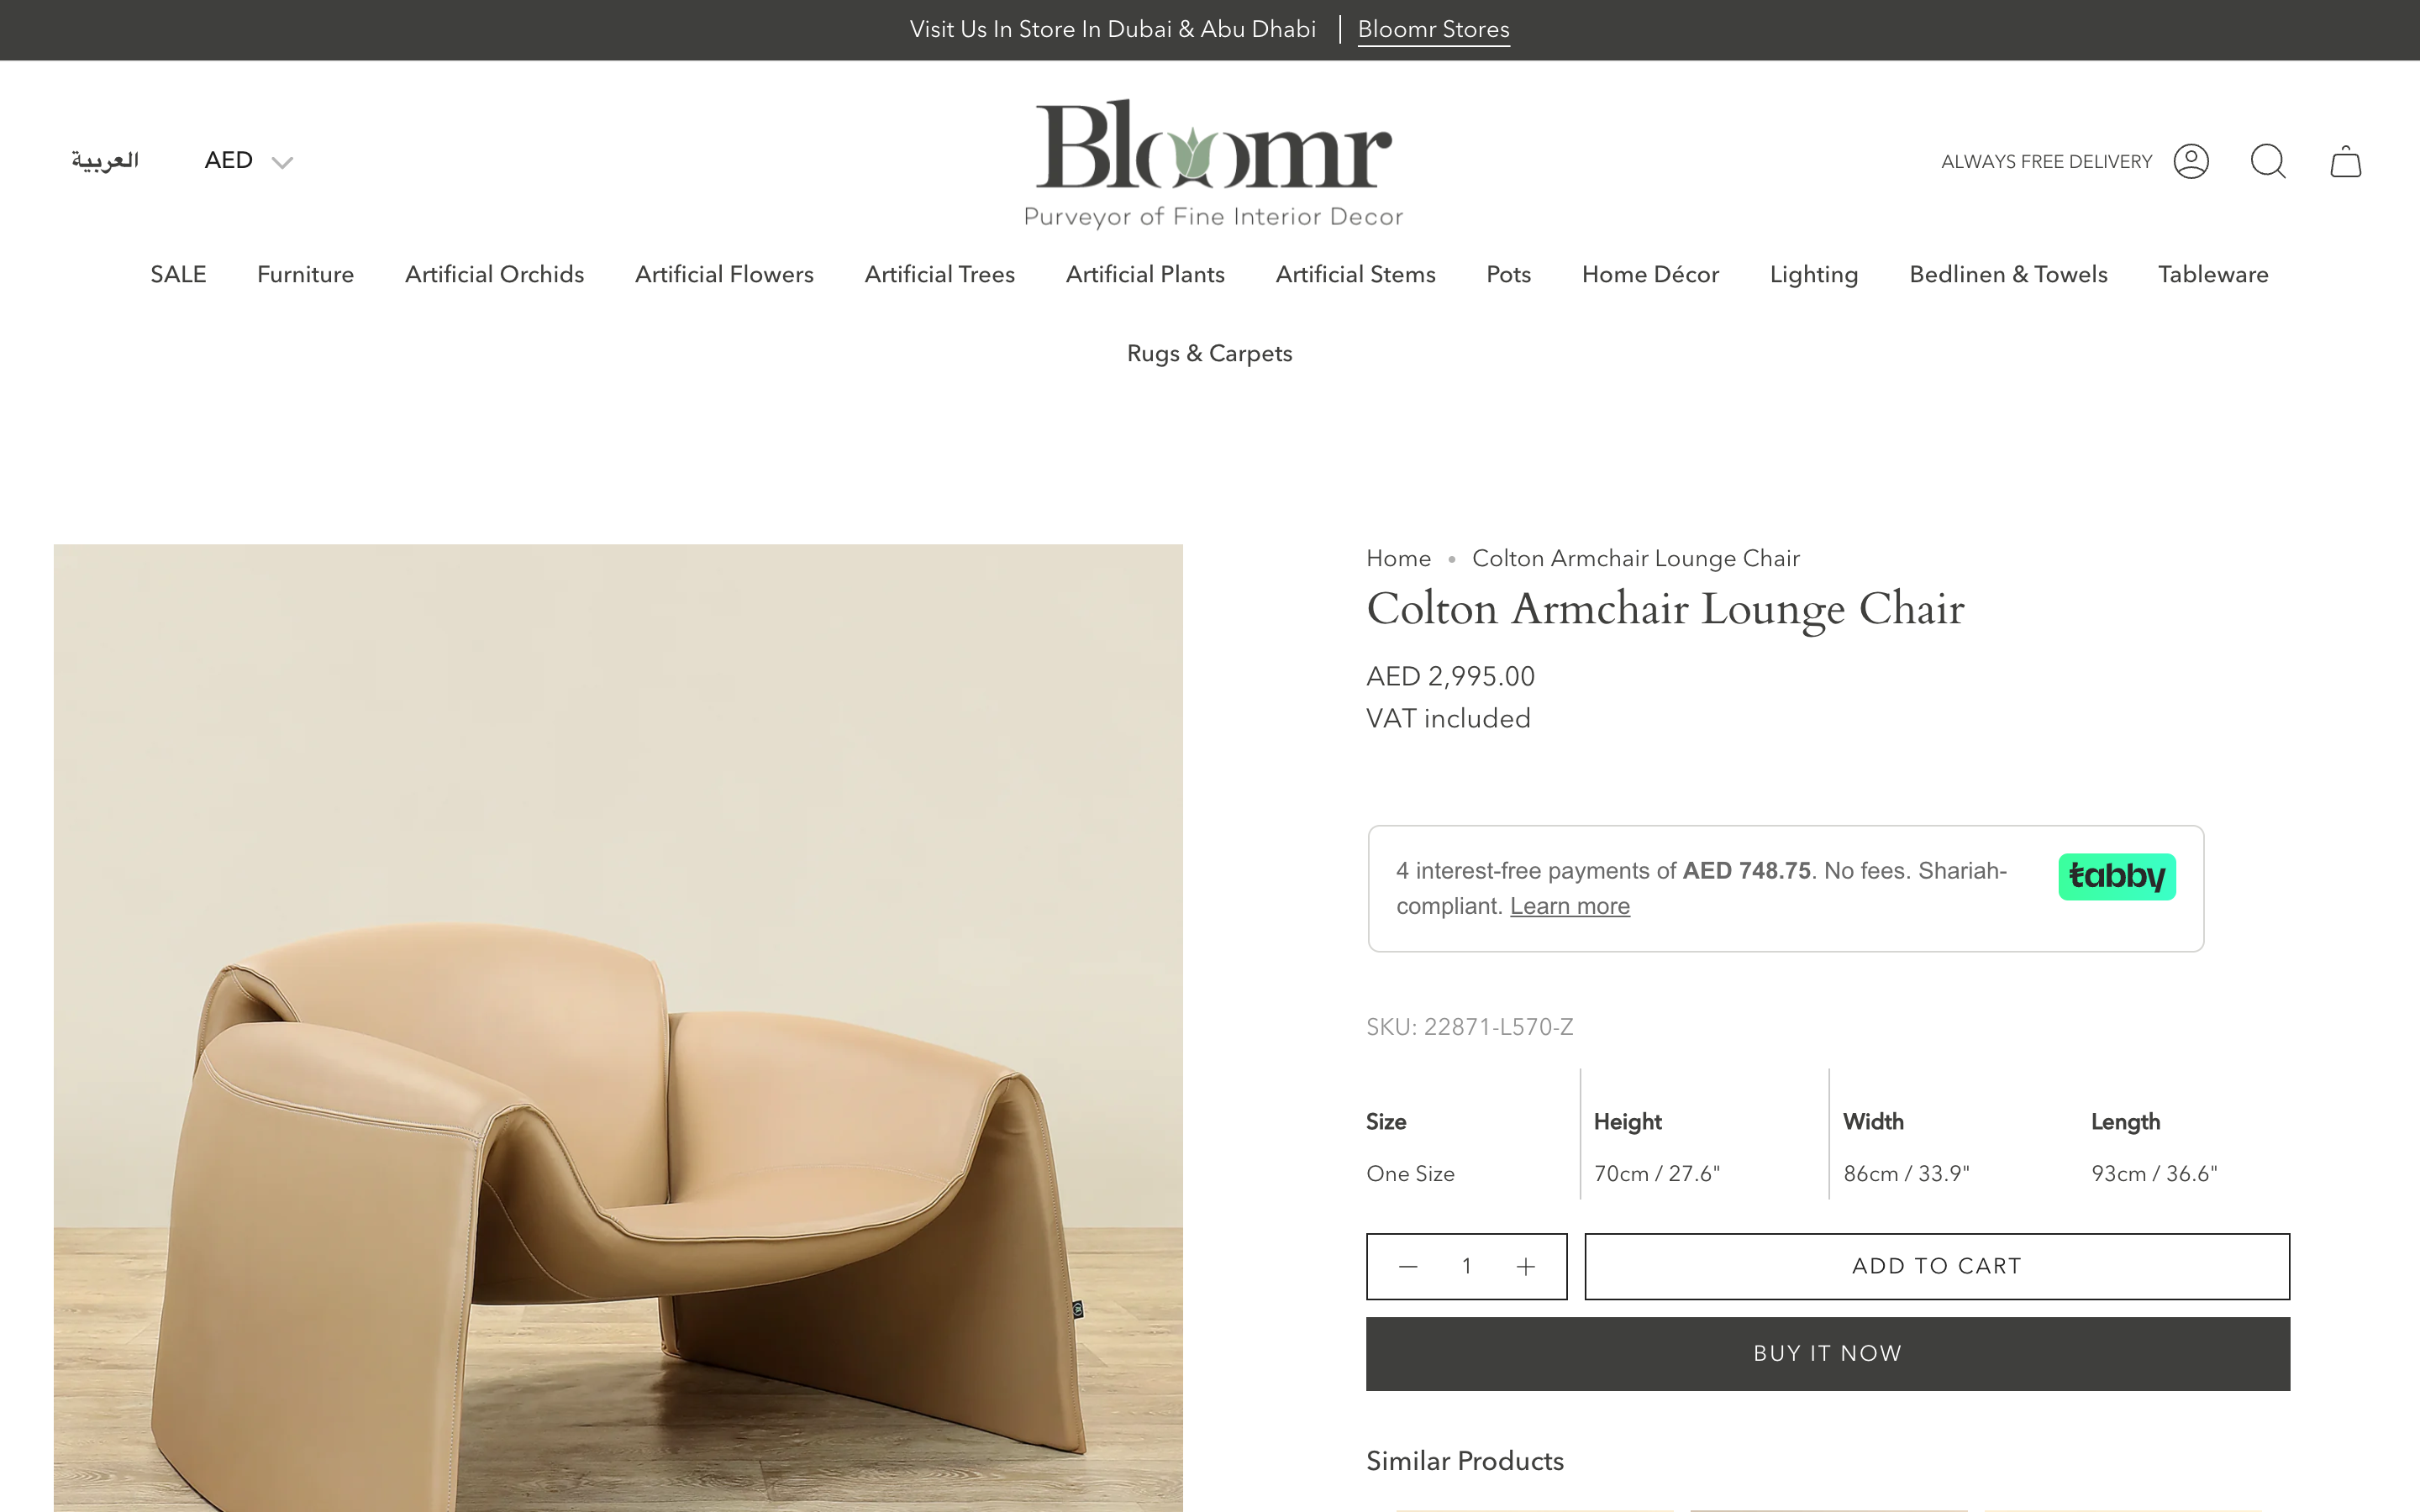Click the search magnifier icon
The width and height of the screenshot is (2420, 1512).
tap(2267, 161)
